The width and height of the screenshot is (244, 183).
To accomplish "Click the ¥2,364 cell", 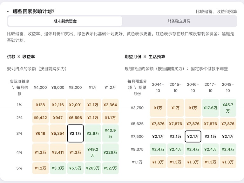I will 110,105.
